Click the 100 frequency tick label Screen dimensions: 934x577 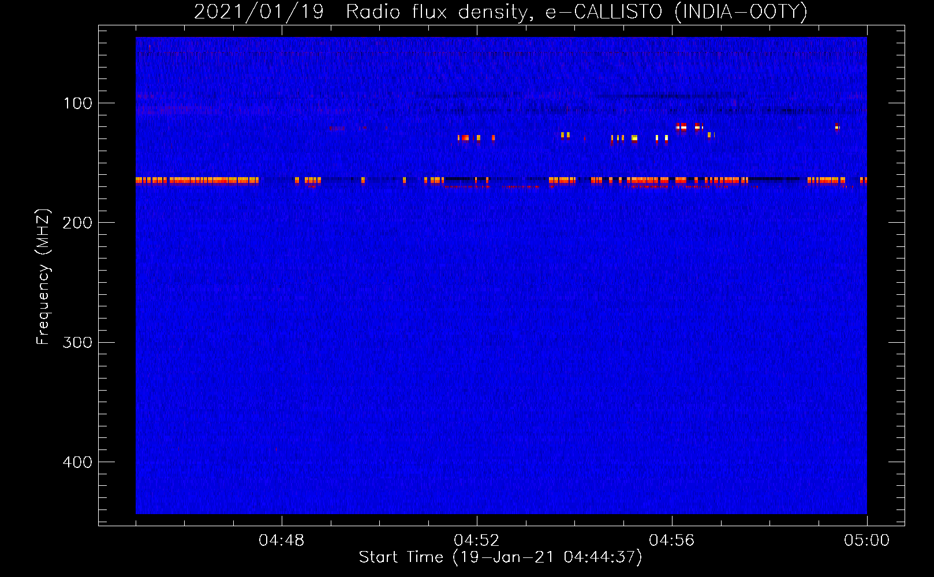click(78, 103)
